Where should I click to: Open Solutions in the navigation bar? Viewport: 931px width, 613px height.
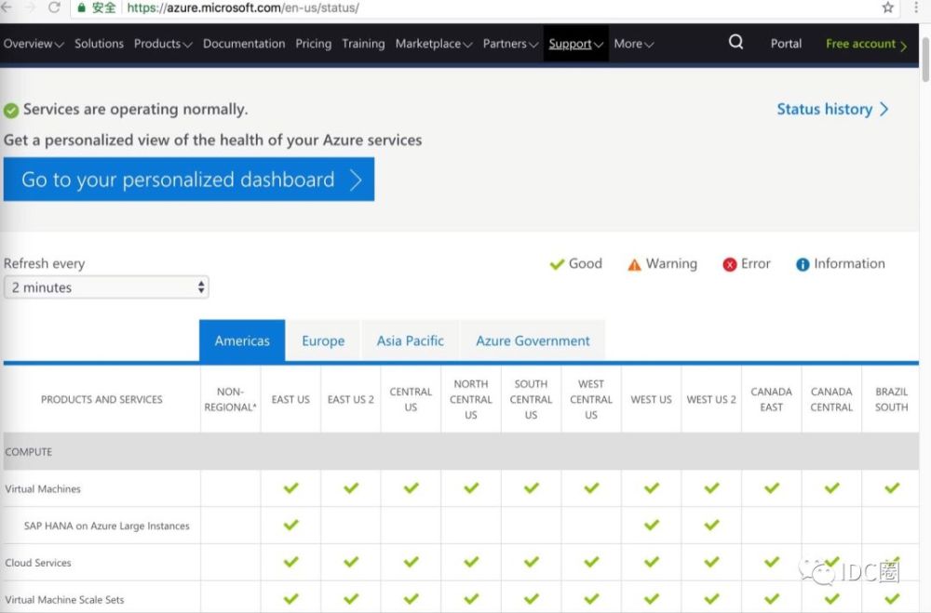coord(100,44)
